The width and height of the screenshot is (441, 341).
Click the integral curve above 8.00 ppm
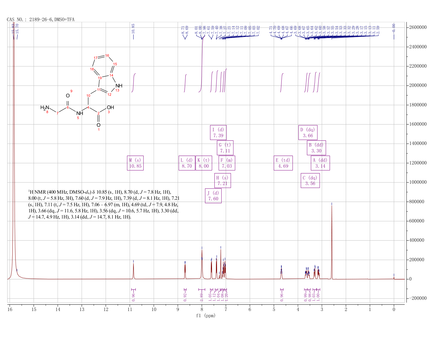pyautogui.click(x=202, y=64)
